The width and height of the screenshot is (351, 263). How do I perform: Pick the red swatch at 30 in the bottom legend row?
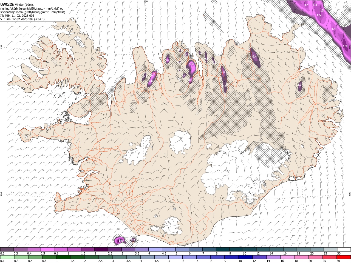pyautogui.click(x=343, y=257)
